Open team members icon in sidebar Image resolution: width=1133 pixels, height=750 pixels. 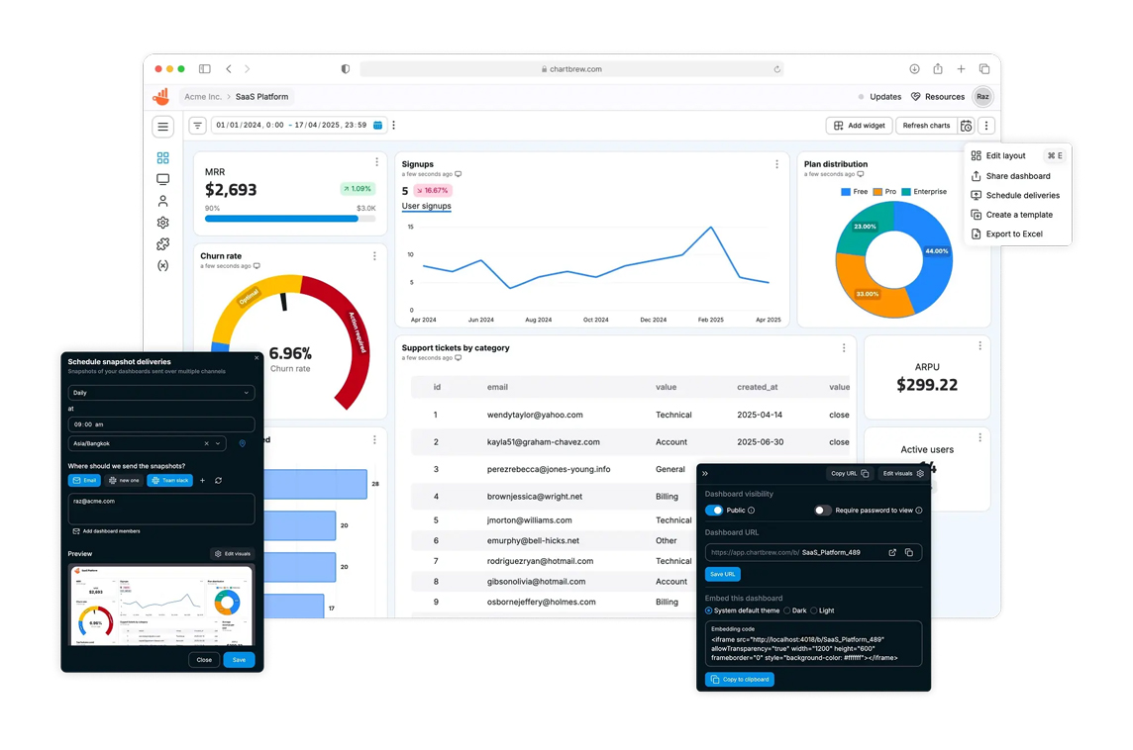click(x=162, y=202)
